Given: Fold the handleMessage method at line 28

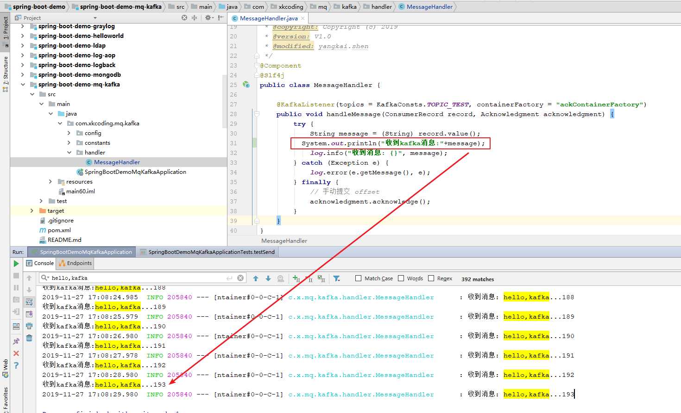Looking at the screenshot, I should [257, 114].
